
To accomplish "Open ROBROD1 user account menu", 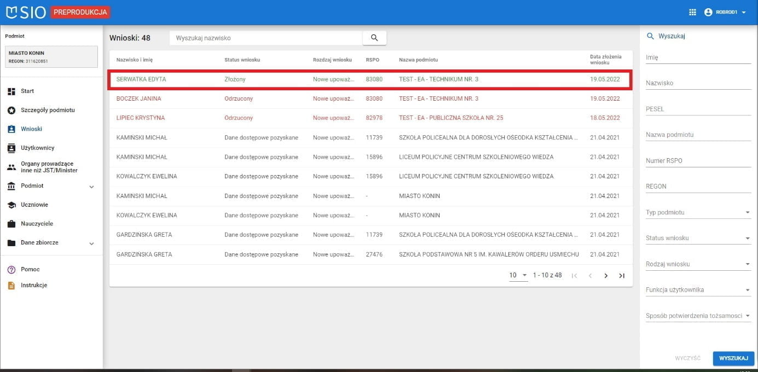I will tap(725, 12).
